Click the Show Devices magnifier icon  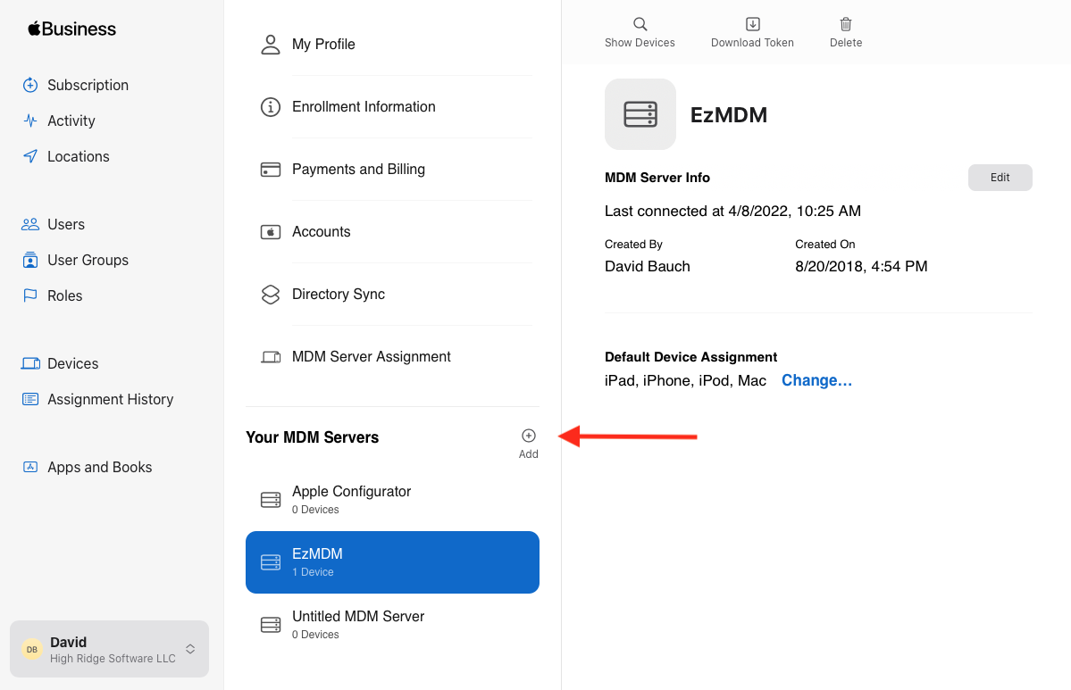coord(640,25)
